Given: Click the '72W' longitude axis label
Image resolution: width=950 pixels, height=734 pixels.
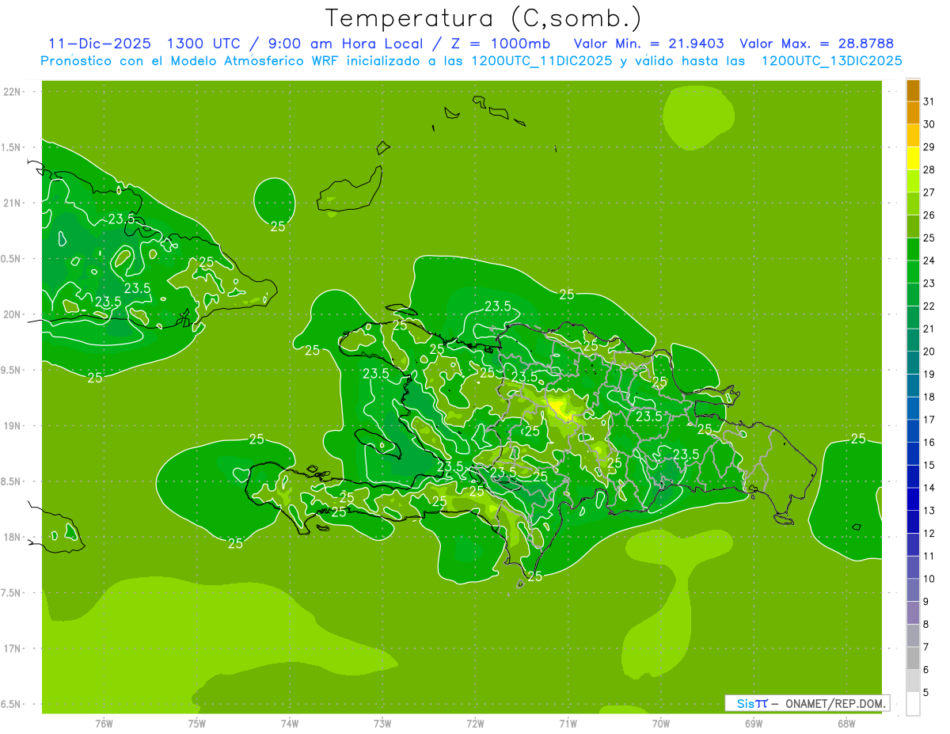Looking at the screenshot, I should 475,723.
